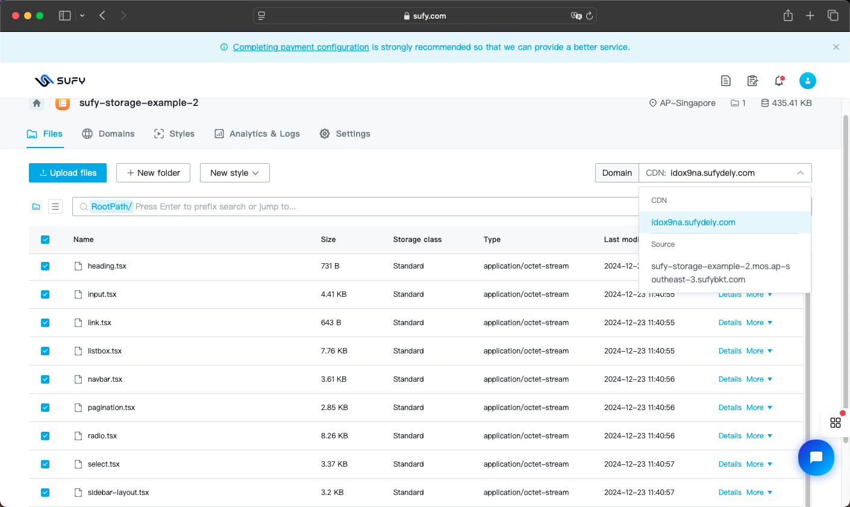This screenshot has width=850, height=507.
Task: Switch to the Styles tab
Action: click(174, 134)
